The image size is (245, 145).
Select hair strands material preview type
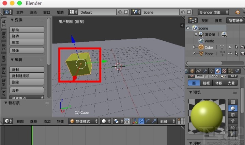click(x=233, y=128)
